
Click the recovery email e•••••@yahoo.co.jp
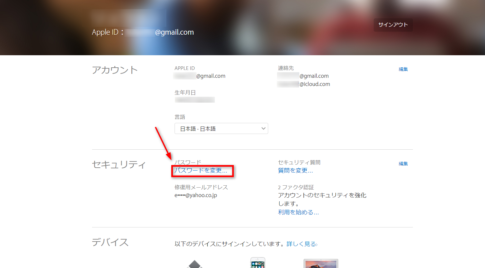click(196, 195)
